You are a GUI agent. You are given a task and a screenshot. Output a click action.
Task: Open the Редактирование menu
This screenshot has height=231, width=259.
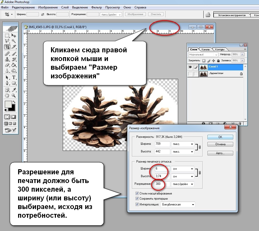click(23, 7)
